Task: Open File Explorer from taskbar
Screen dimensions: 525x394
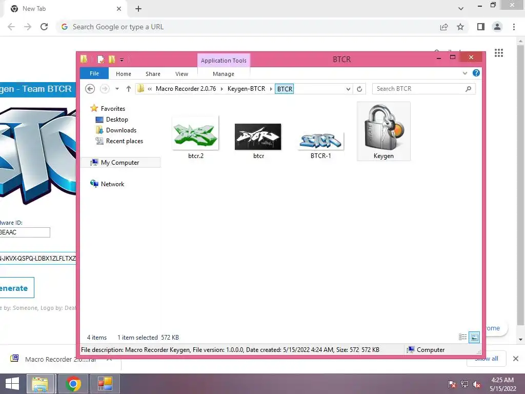Action: (x=40, y=384)
